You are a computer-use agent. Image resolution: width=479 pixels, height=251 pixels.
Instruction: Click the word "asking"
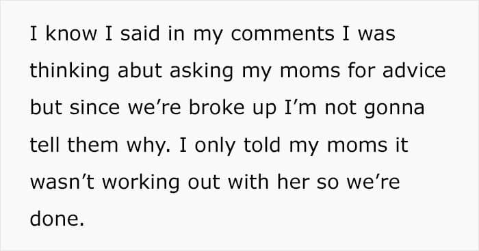point(202,71)
